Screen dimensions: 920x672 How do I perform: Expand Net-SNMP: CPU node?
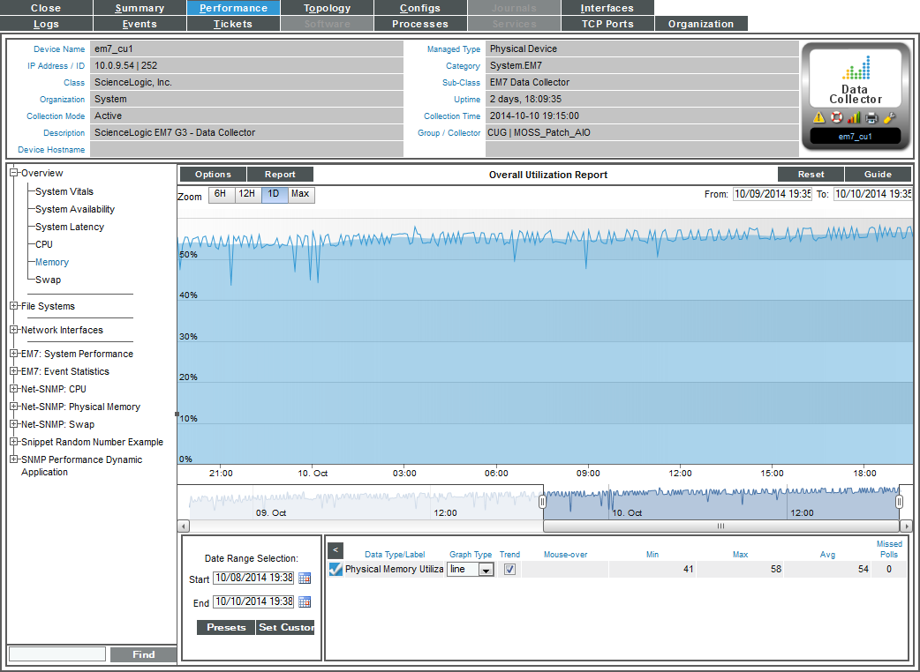pos(14,389)
